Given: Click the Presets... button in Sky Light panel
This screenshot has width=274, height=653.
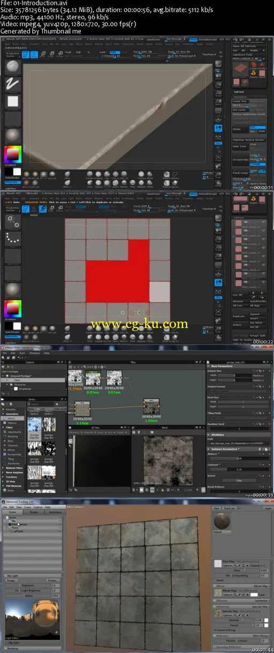Looking at the screenshot, I should (x=53, y=580).
